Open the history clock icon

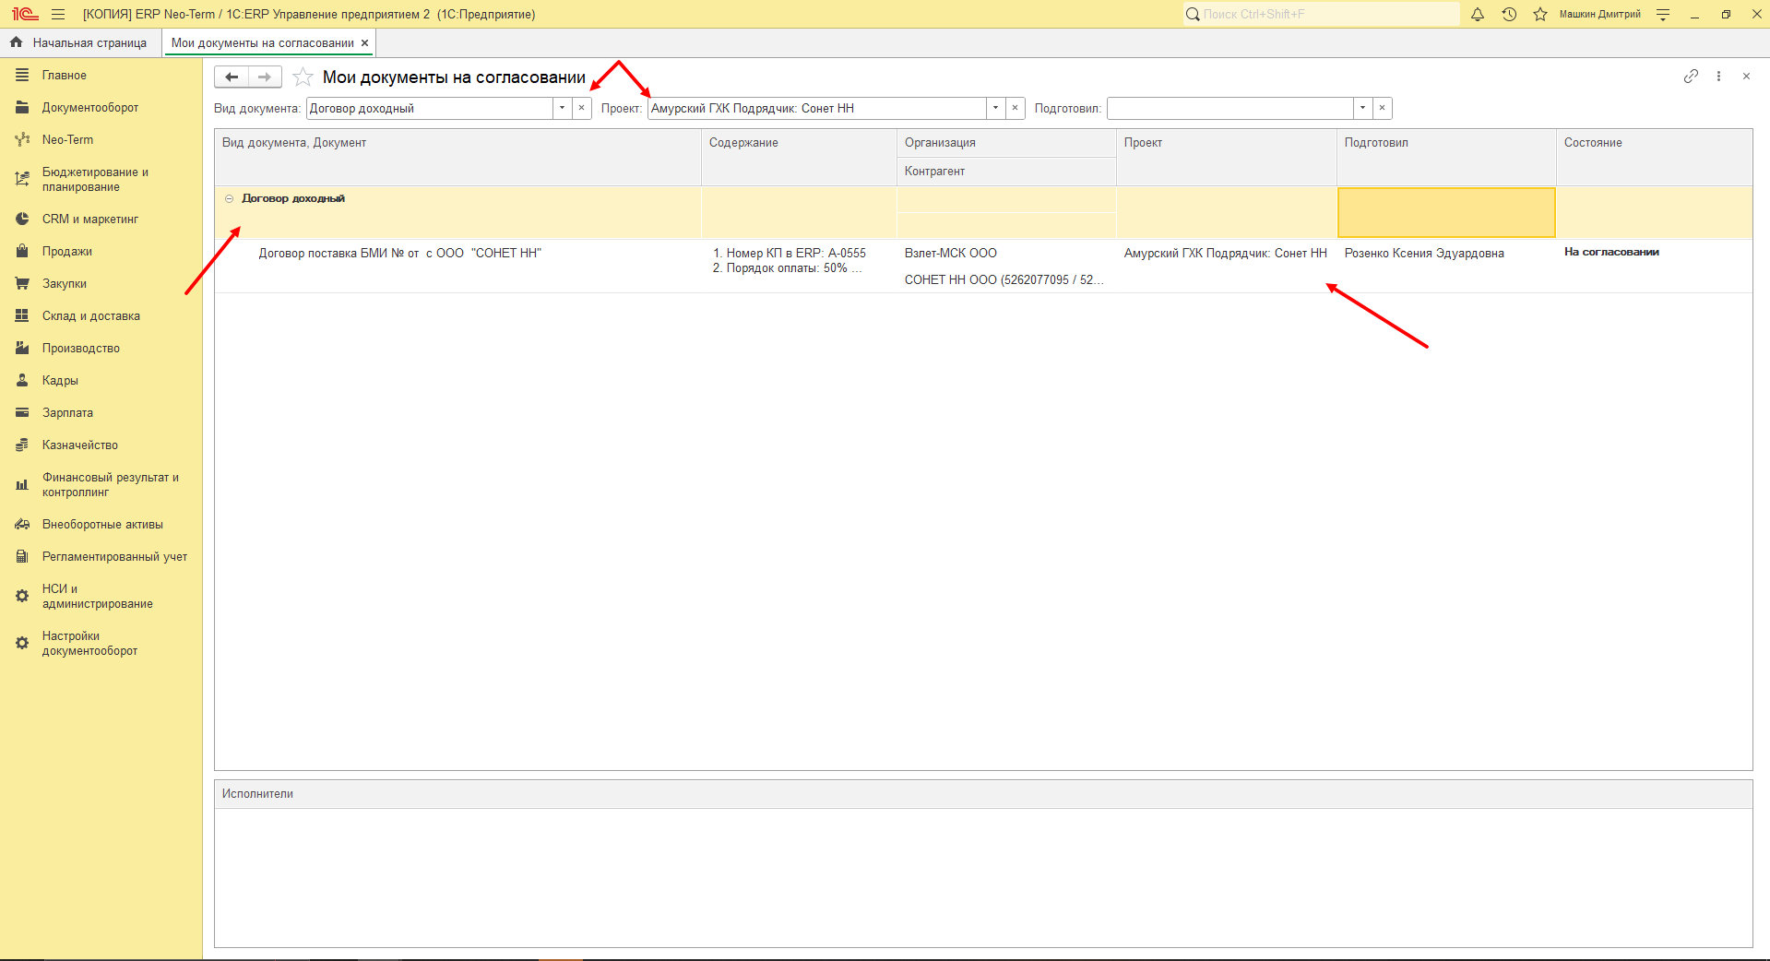(1509, 14)
